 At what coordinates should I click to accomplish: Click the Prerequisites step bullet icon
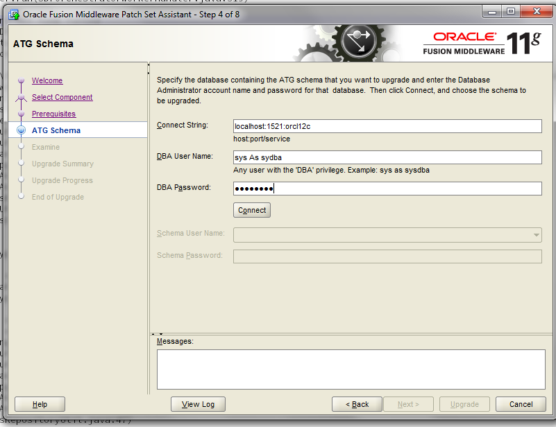(x=22, y=114)
